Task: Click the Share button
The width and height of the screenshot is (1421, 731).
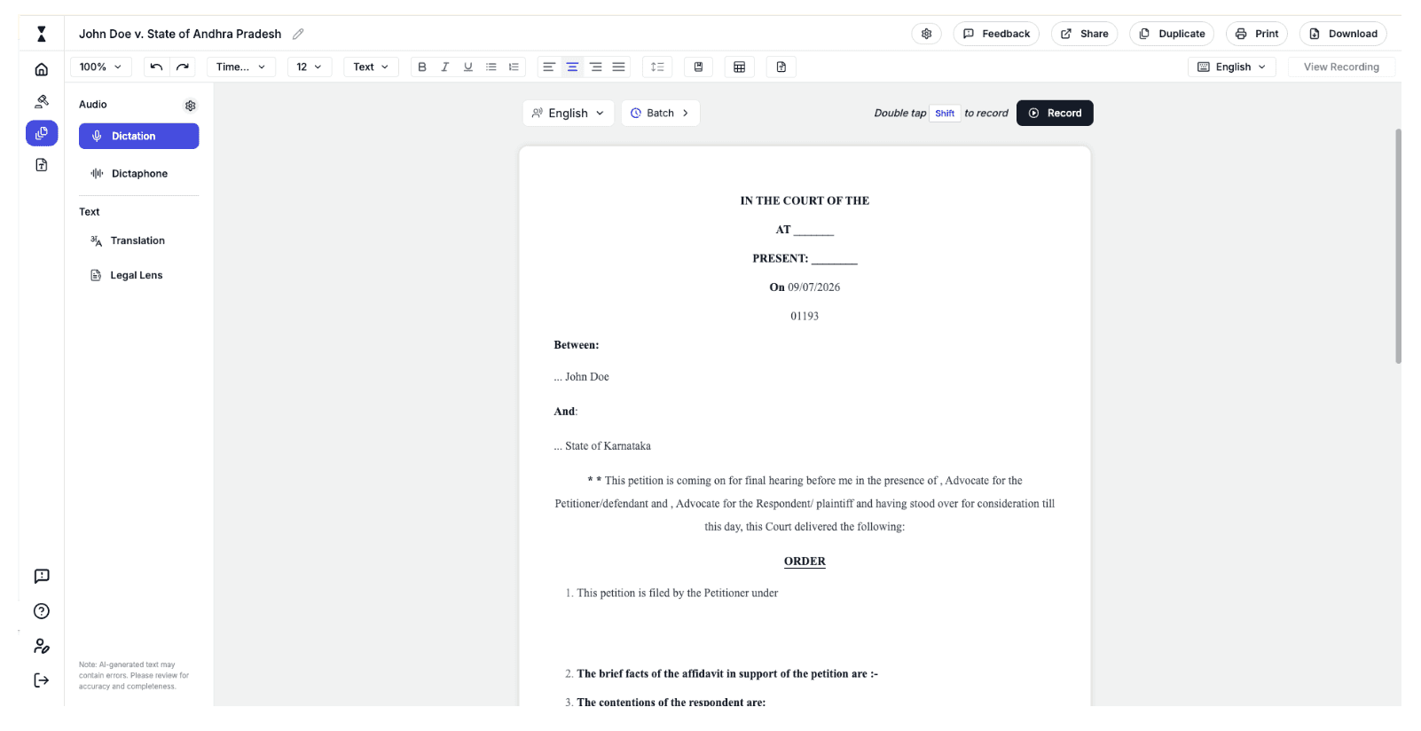Action: 1085,34
